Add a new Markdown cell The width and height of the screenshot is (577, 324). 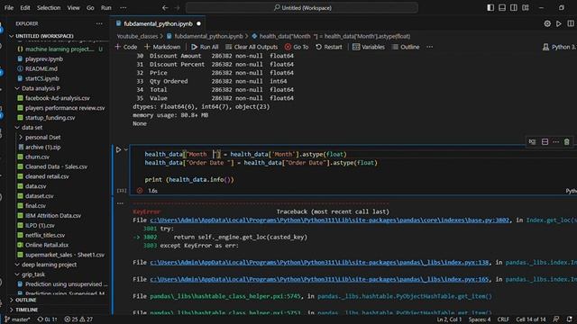coord(162,47)
